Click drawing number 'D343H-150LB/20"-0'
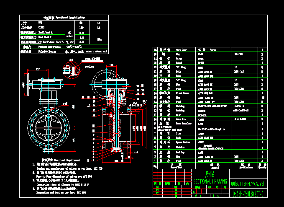 248,194
